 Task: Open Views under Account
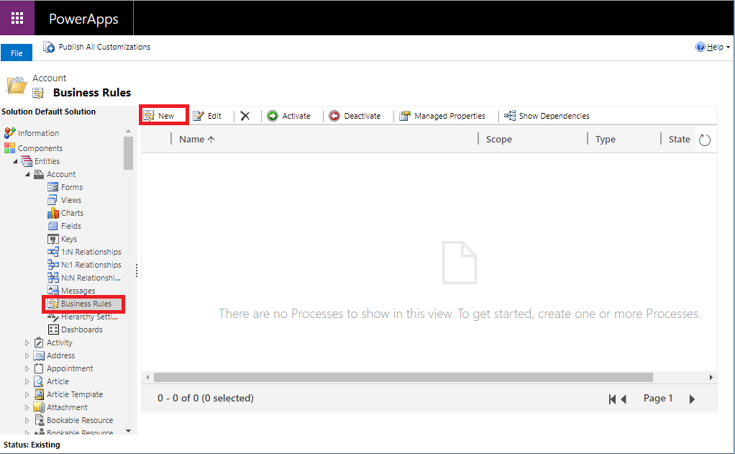click(71, 200)
